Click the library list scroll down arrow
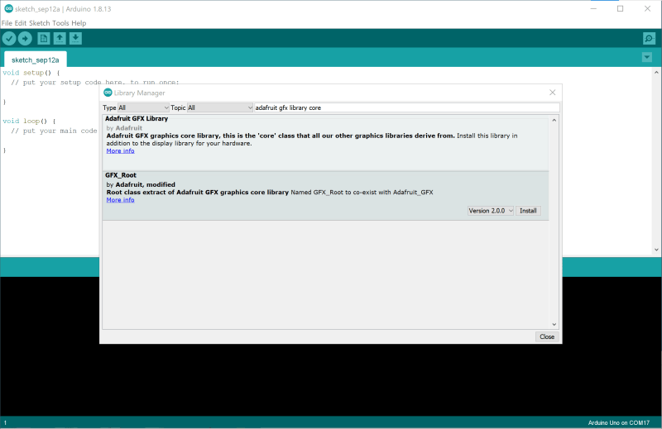The height and width of the screenshot is (429, 662). coord(554,324)
